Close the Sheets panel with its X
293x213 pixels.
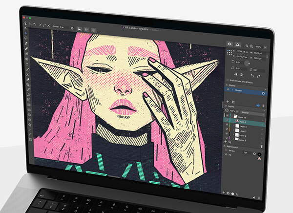(x=227, y=85)
